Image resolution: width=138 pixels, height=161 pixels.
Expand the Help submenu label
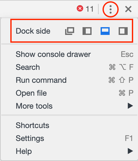[x=24, y=151]
